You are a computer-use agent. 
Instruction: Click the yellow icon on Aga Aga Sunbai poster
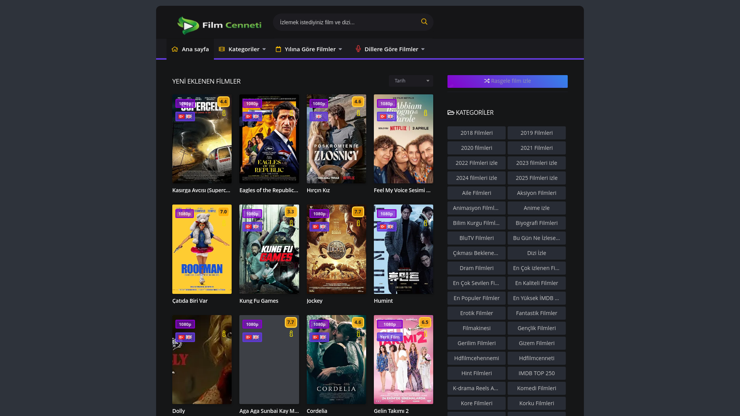(x=291, y=334)
